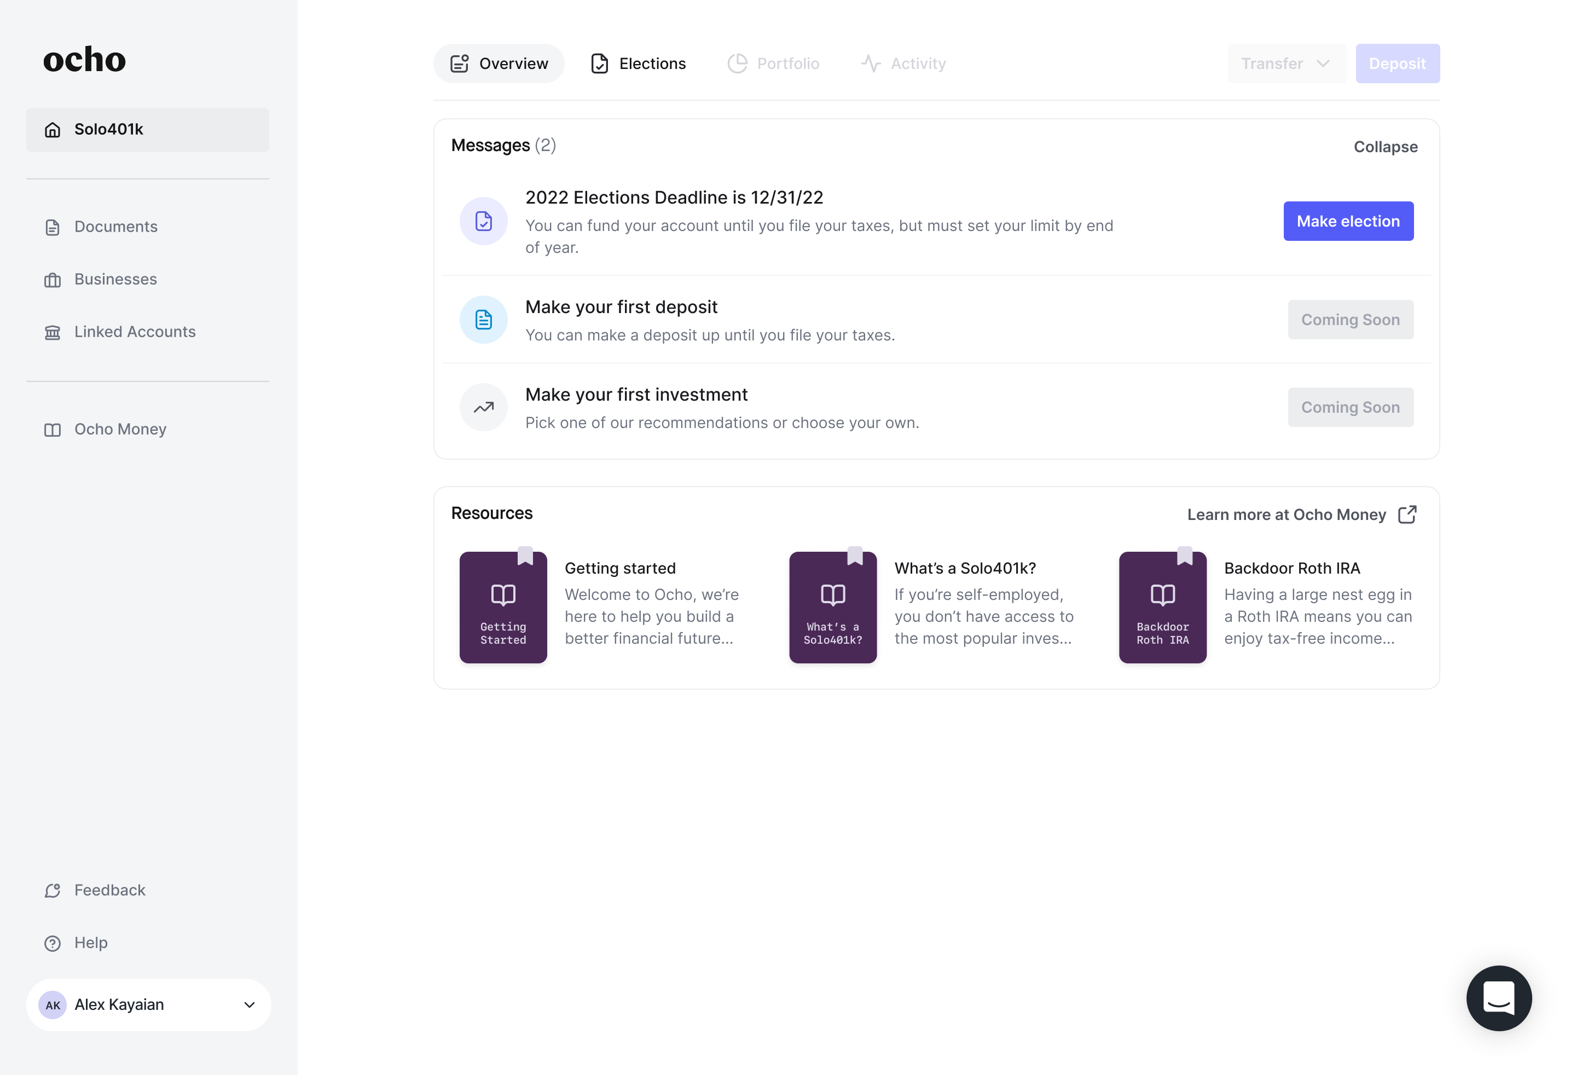Open the chat support bubble
1576x1075 pixels.
[1499, 998]
